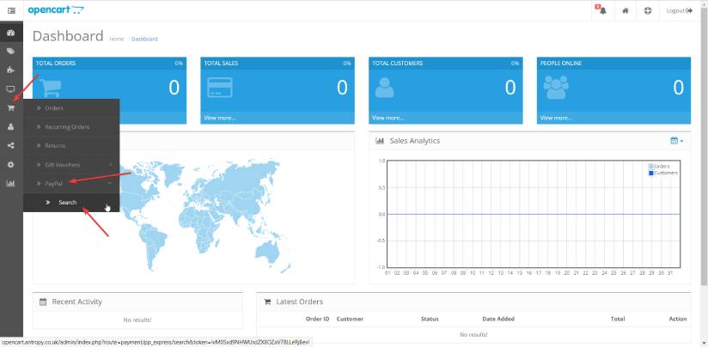Click the Logout link
This screenshot has height=347, width=708.
point(679,10)
